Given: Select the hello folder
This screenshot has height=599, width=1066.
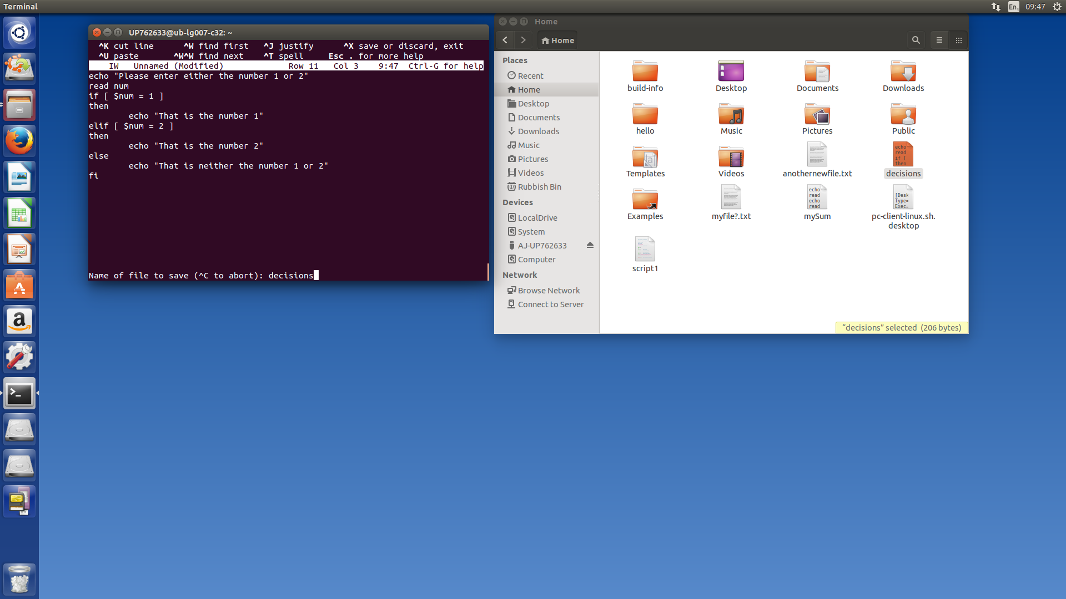Looking at the screenshot, I should pos(645,119).
